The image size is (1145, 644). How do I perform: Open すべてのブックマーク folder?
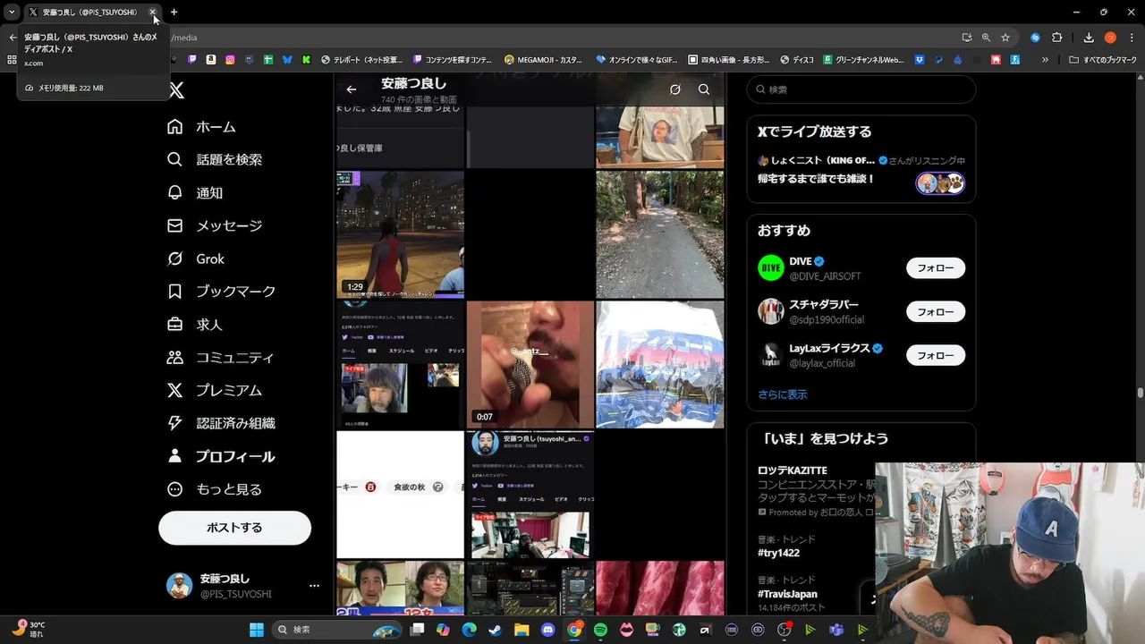(1103, 60)
